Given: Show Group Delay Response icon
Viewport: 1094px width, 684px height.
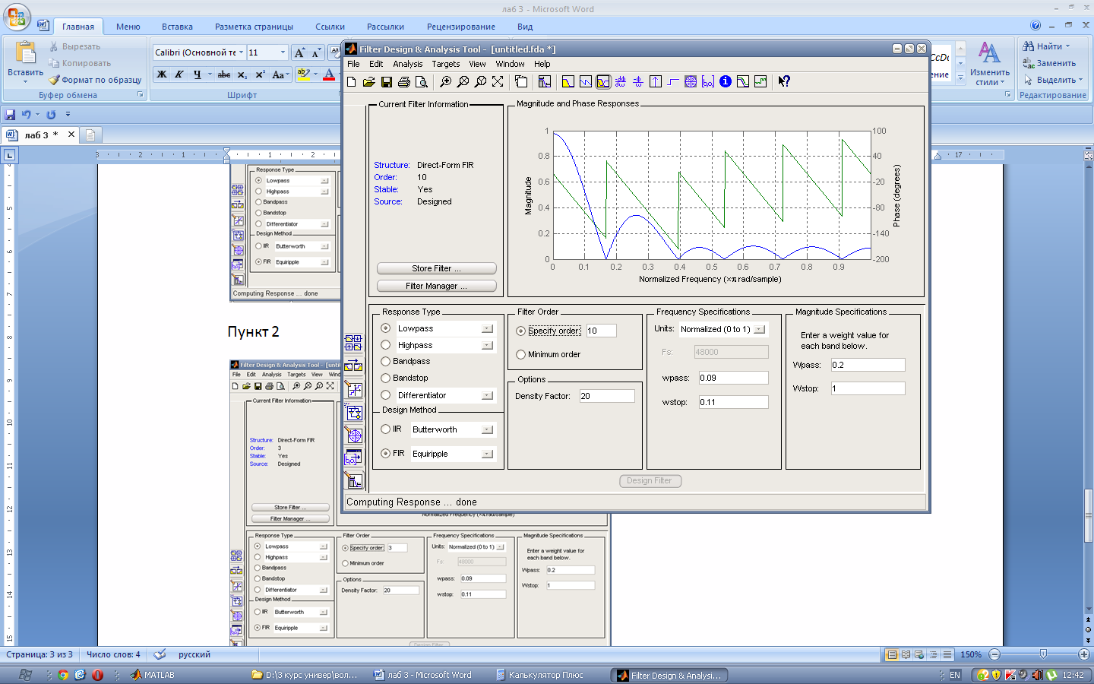Looking at the screenshot, I should [621, 81].
